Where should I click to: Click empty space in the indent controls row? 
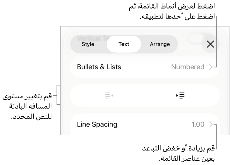(145, 96)
